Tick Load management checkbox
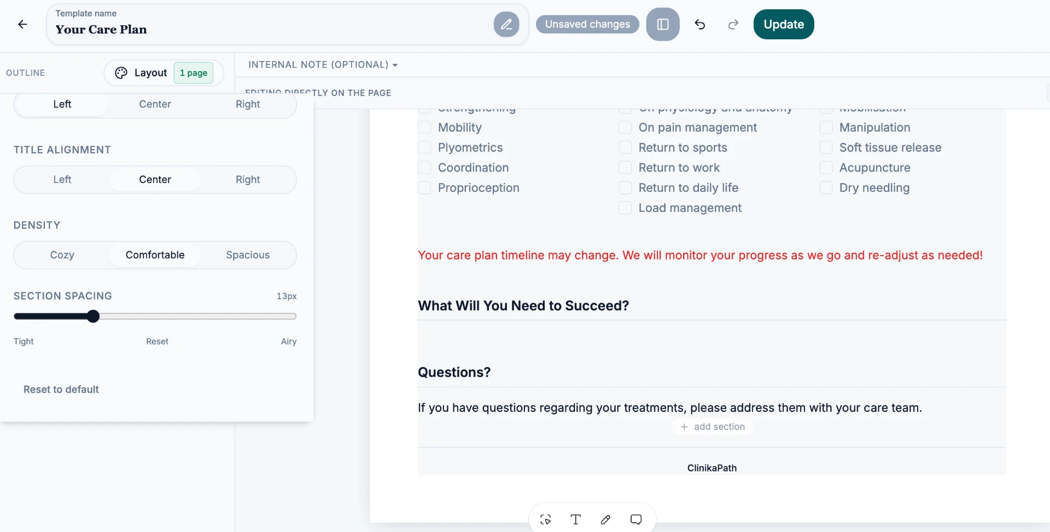1050x532 pixels. (625, 208)
